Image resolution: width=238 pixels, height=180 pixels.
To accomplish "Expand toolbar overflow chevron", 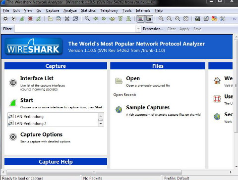I will coord(234,19).
